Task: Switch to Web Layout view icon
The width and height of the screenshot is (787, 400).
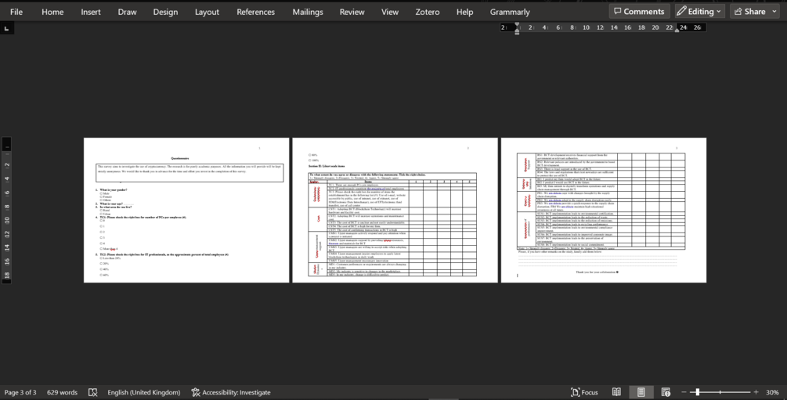Action: click(666, 392)
